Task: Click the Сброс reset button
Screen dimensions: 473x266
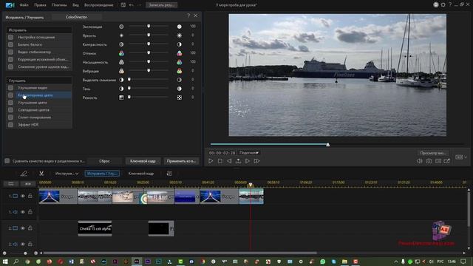Action: pos(105,161)
